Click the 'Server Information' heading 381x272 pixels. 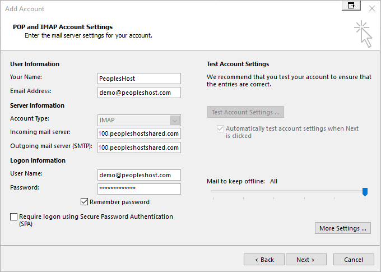tap(37, 105)
